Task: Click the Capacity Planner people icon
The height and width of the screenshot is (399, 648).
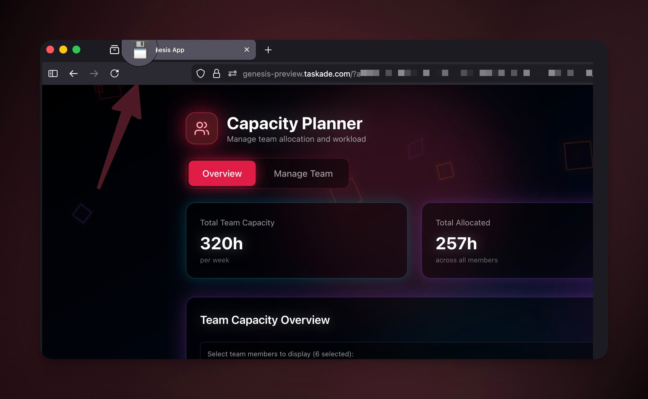Action: click(202, 128)
